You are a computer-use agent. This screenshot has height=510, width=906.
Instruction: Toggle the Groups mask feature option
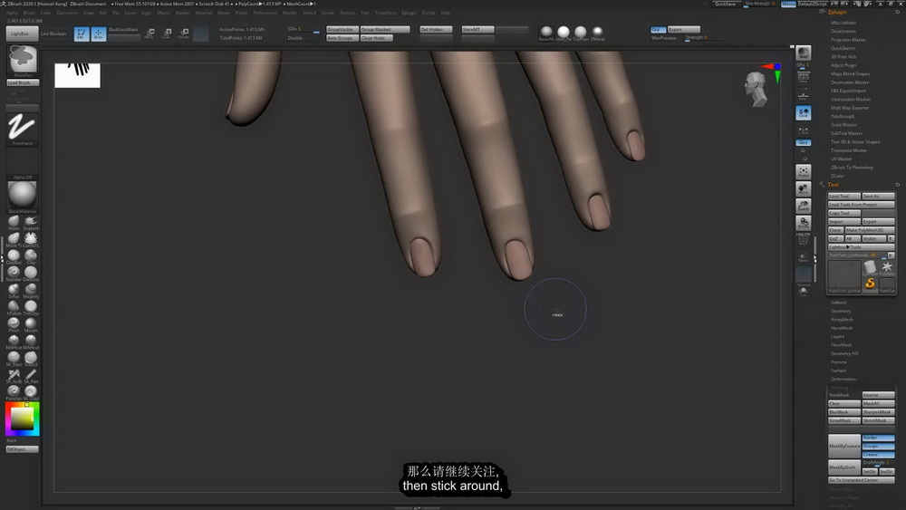[878, 447]
